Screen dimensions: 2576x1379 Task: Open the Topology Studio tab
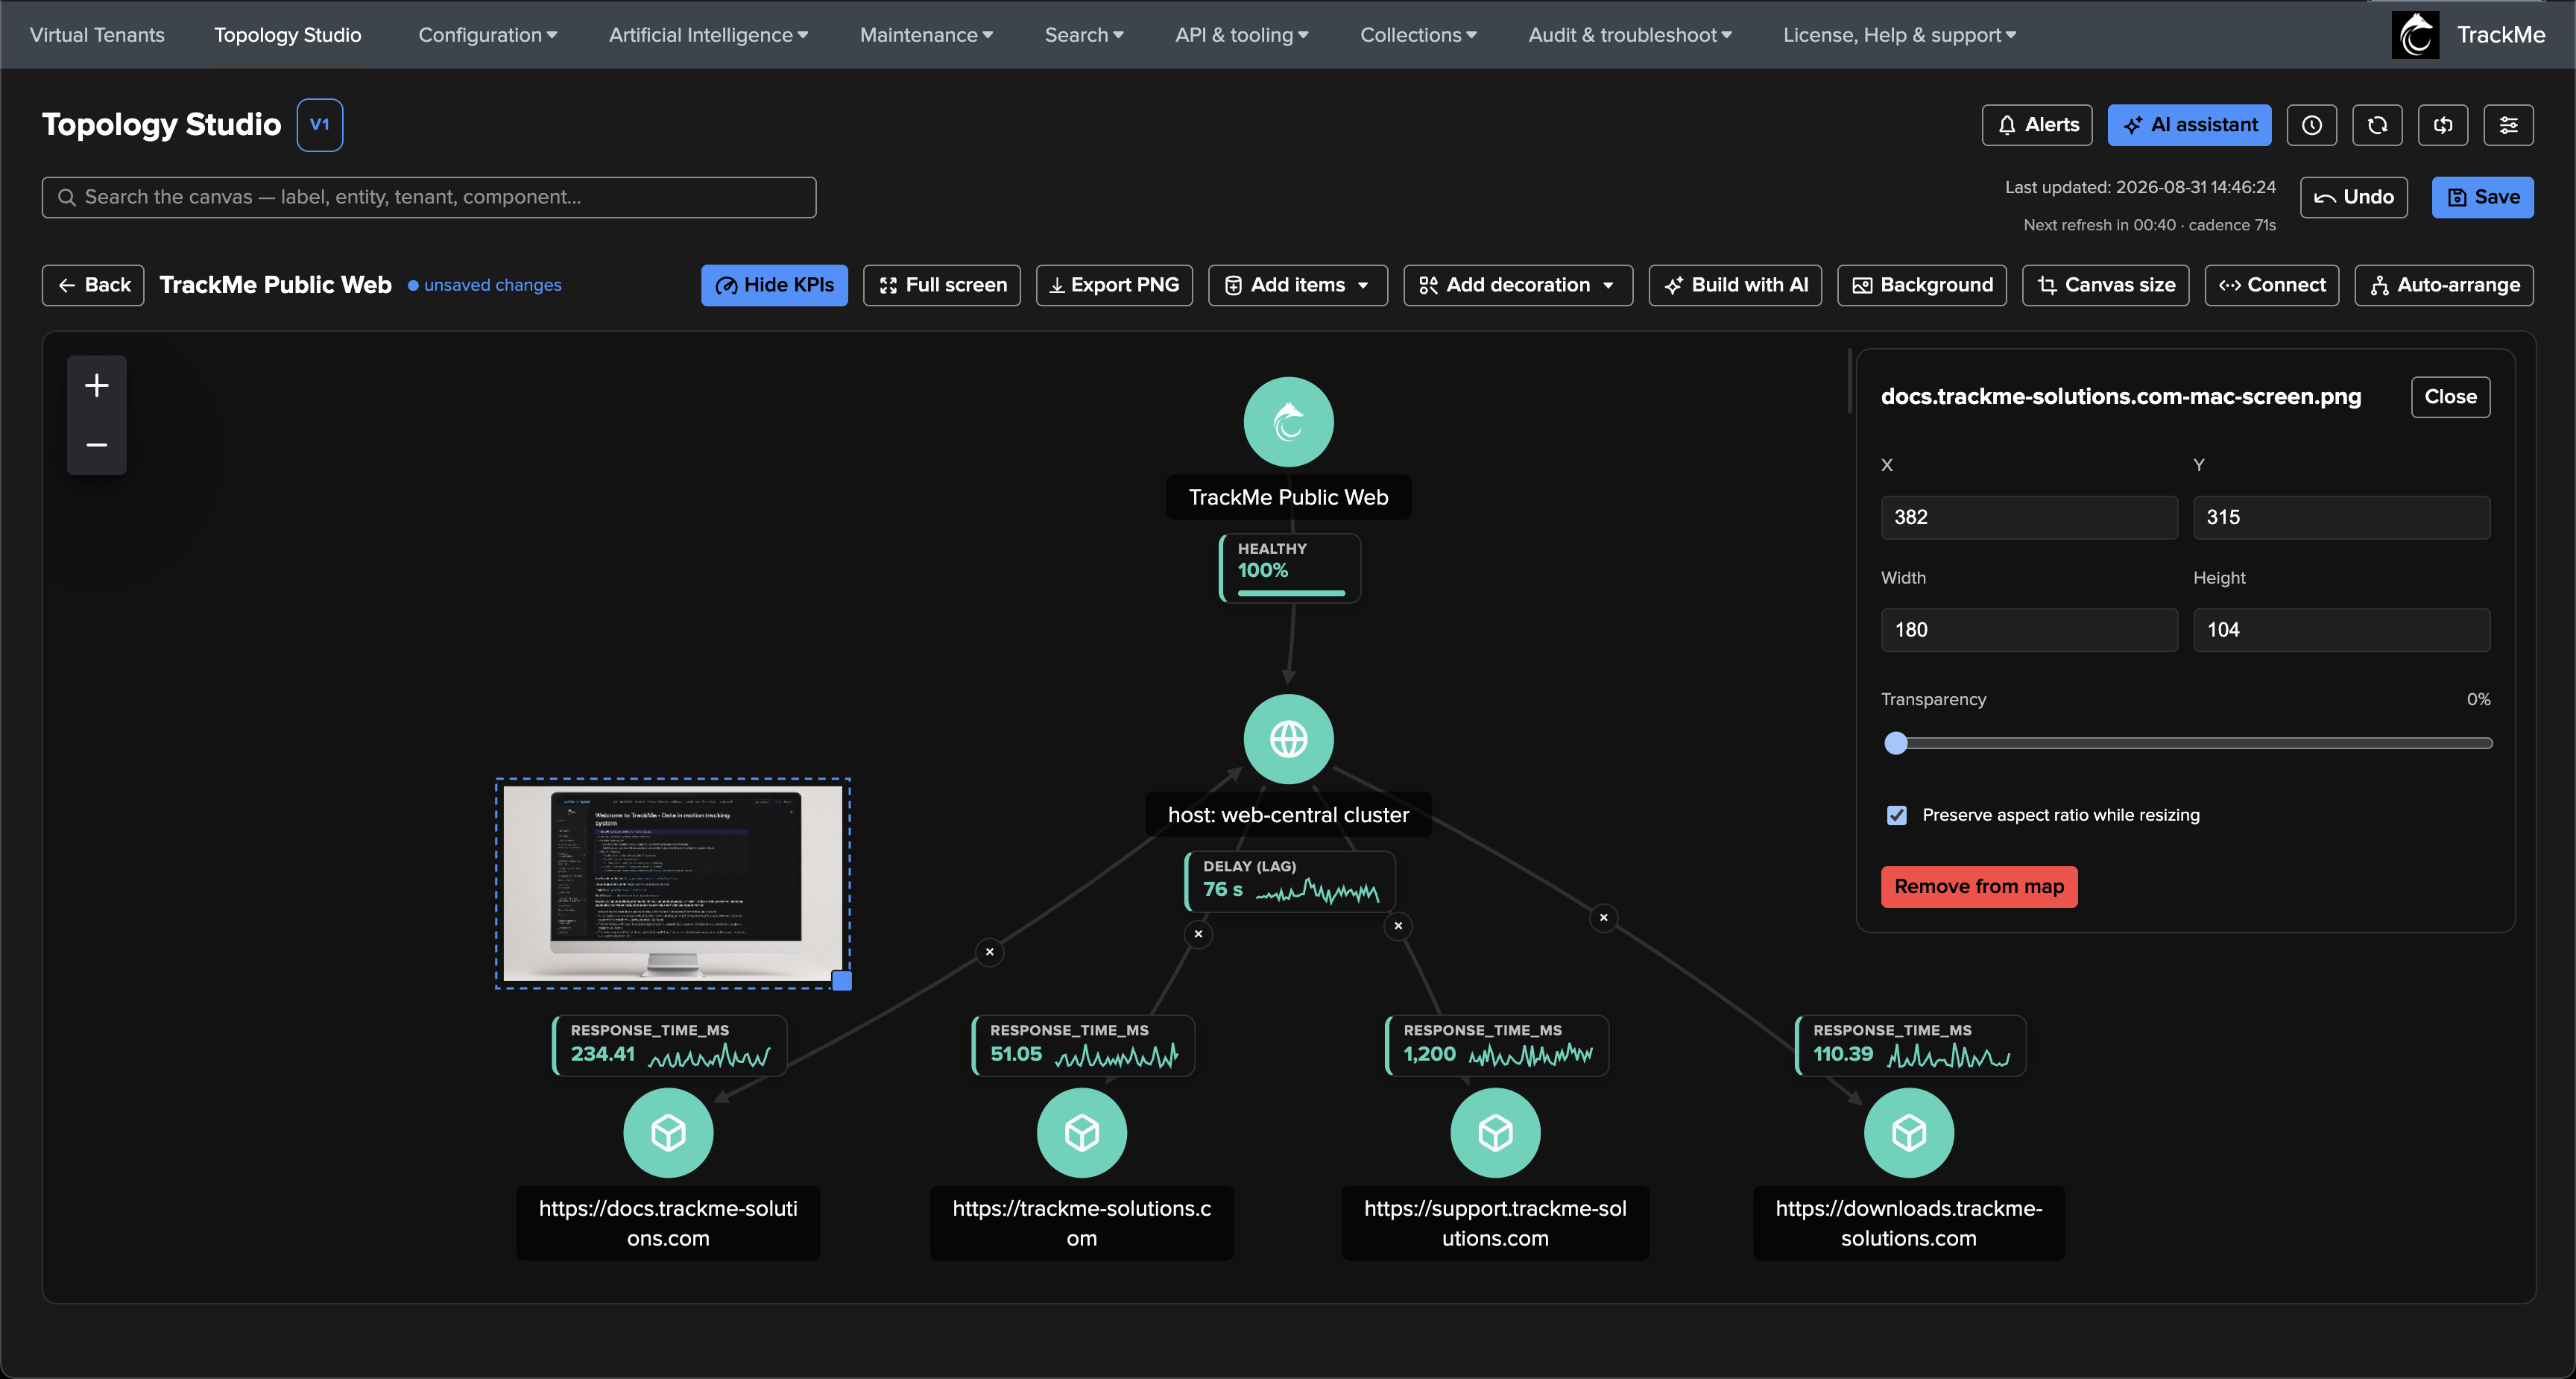point(288,35)
